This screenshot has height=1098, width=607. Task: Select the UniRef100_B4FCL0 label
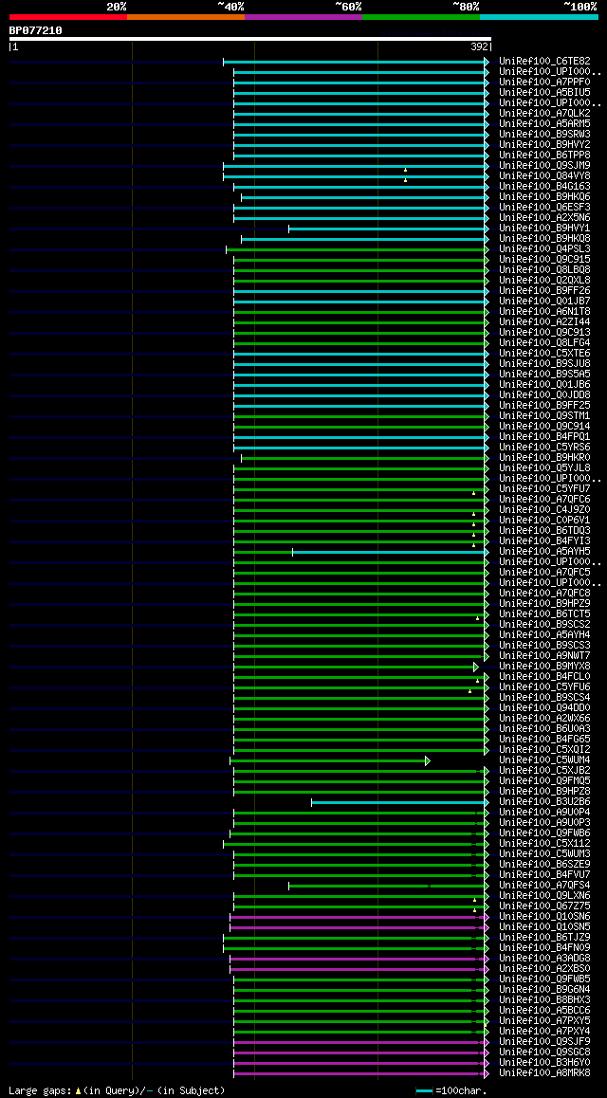pos(544,677)
